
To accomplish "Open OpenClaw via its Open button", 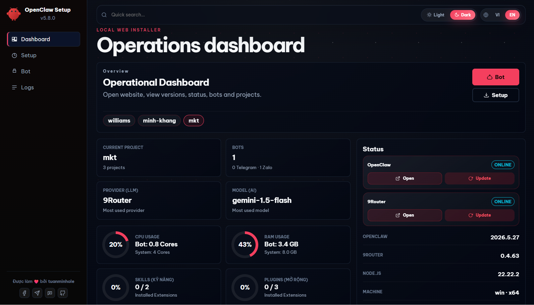I will [x=405, y=178].
